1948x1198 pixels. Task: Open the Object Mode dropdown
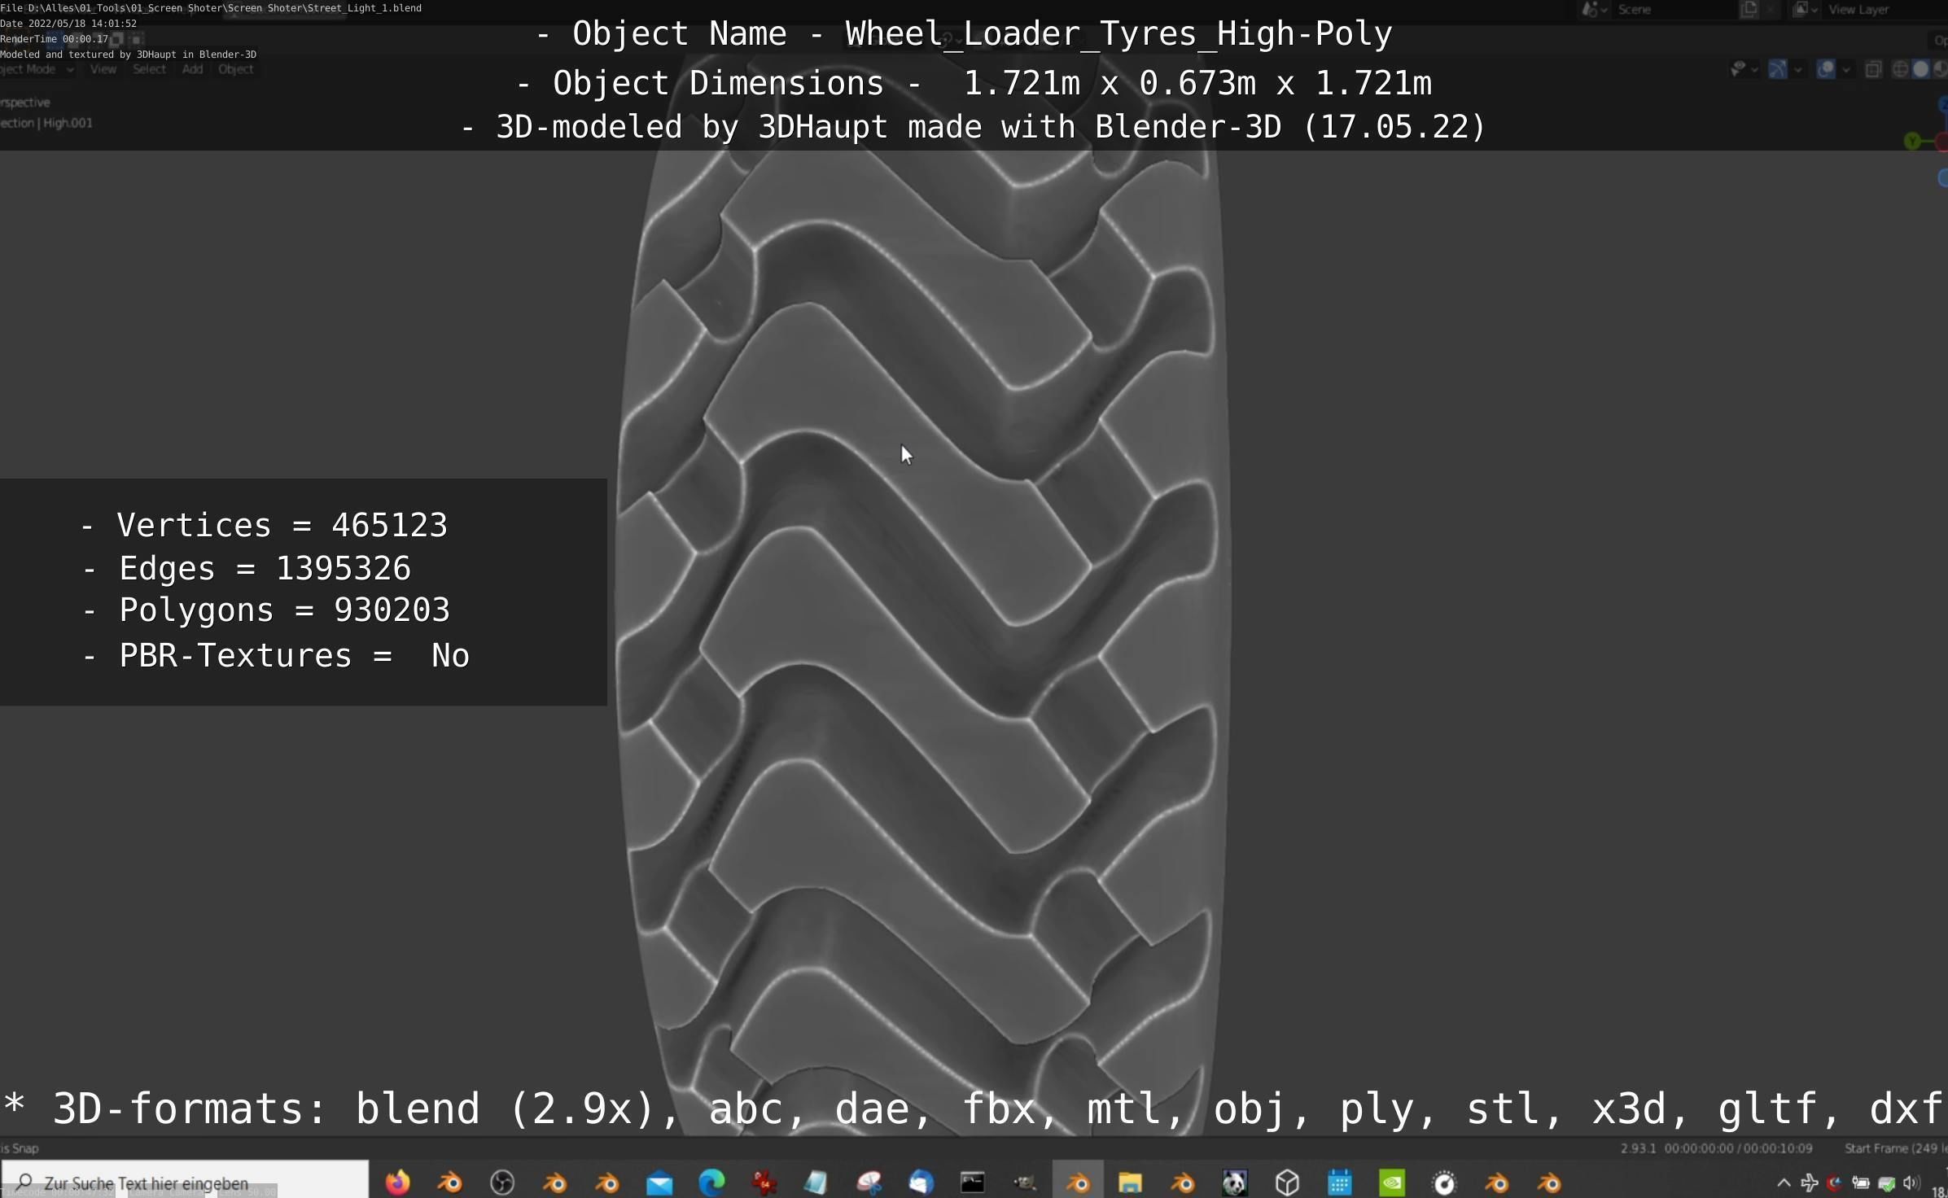click(37, 69)
